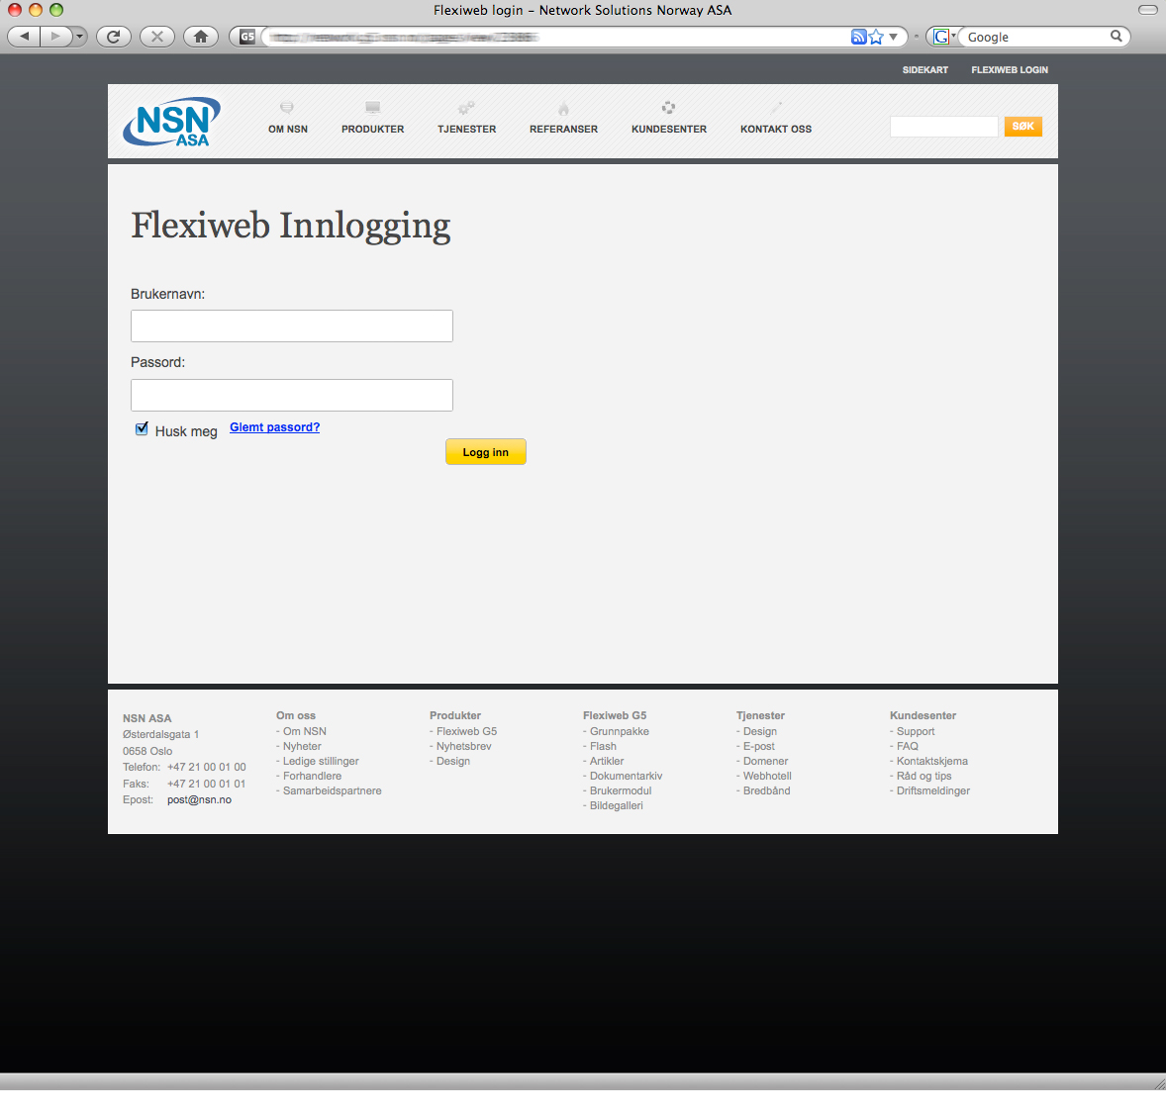This screenshot has width=1166, height=1113.
Task: Click the RSS feed icon in address bar
Action: tap(858, 37)
